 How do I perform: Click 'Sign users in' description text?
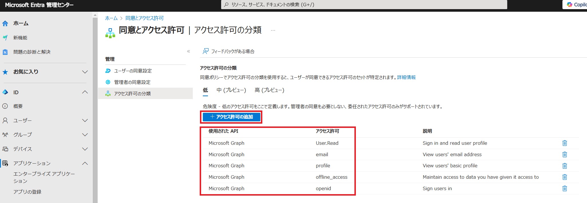tap(437, 188)
